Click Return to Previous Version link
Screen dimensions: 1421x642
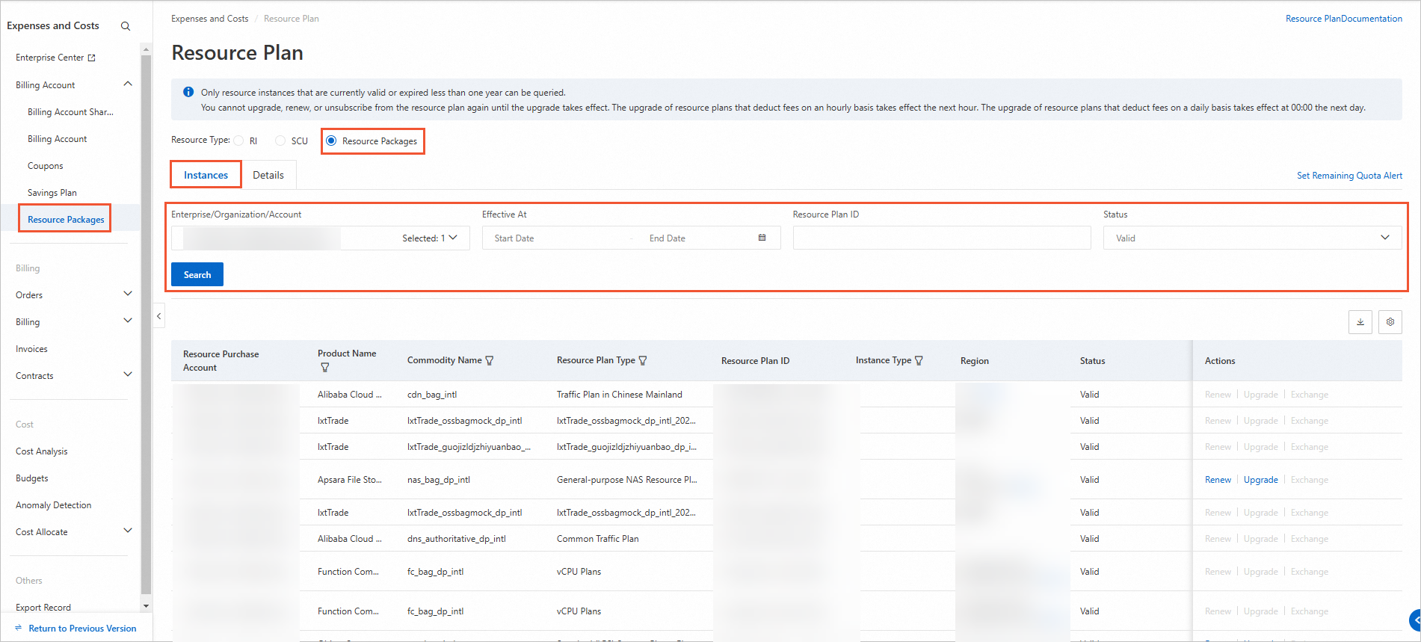(x=82, y=629)
